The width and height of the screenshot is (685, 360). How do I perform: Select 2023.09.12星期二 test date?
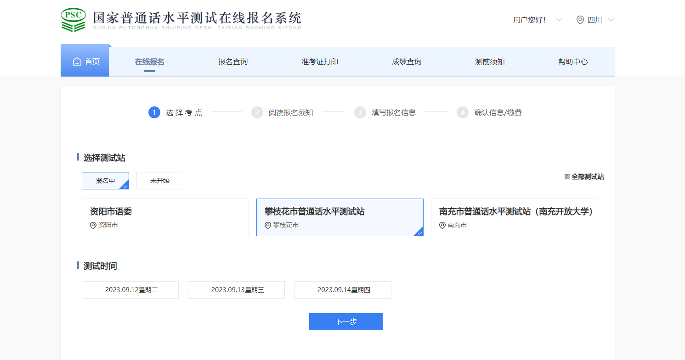click(130, 290)
